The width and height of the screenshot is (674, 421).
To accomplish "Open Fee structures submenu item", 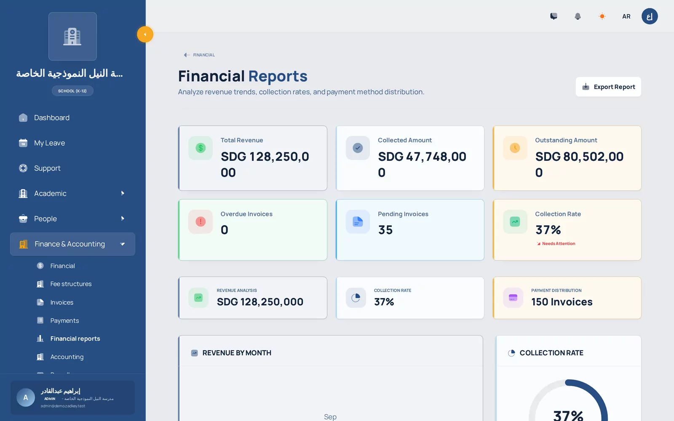I will (71, 284).
